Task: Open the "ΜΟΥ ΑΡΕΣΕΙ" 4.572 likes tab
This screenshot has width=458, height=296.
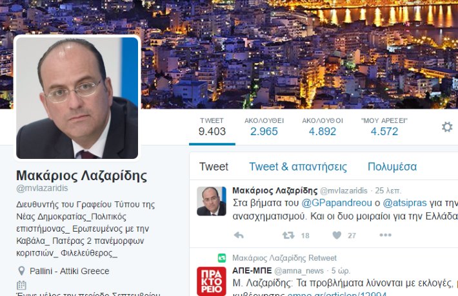Action: pyautogui.click(x=384, y=127)
